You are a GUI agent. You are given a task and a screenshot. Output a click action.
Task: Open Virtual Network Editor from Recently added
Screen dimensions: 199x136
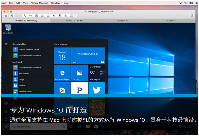[26, 49]
